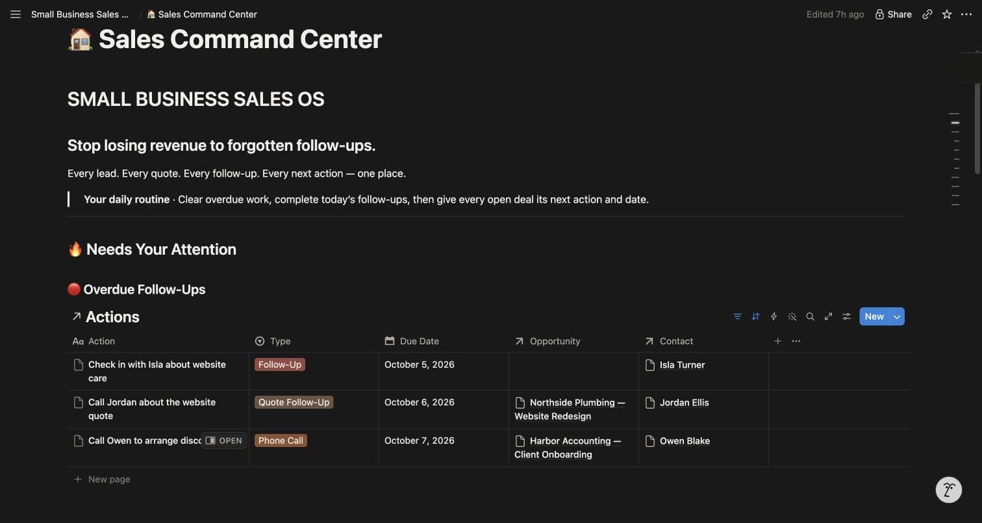Open the Due Date column header menu
982x523 pixels.
[x=444, y=341]
